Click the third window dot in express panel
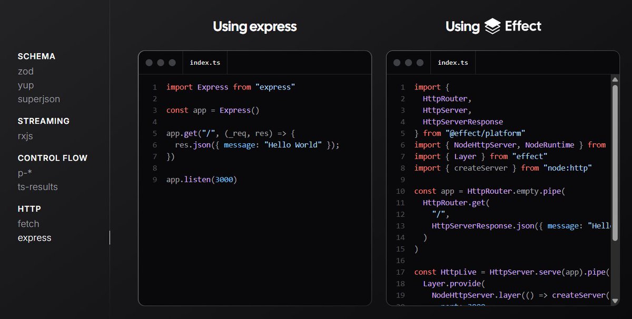The image size is (632, 319). [172, 63]
